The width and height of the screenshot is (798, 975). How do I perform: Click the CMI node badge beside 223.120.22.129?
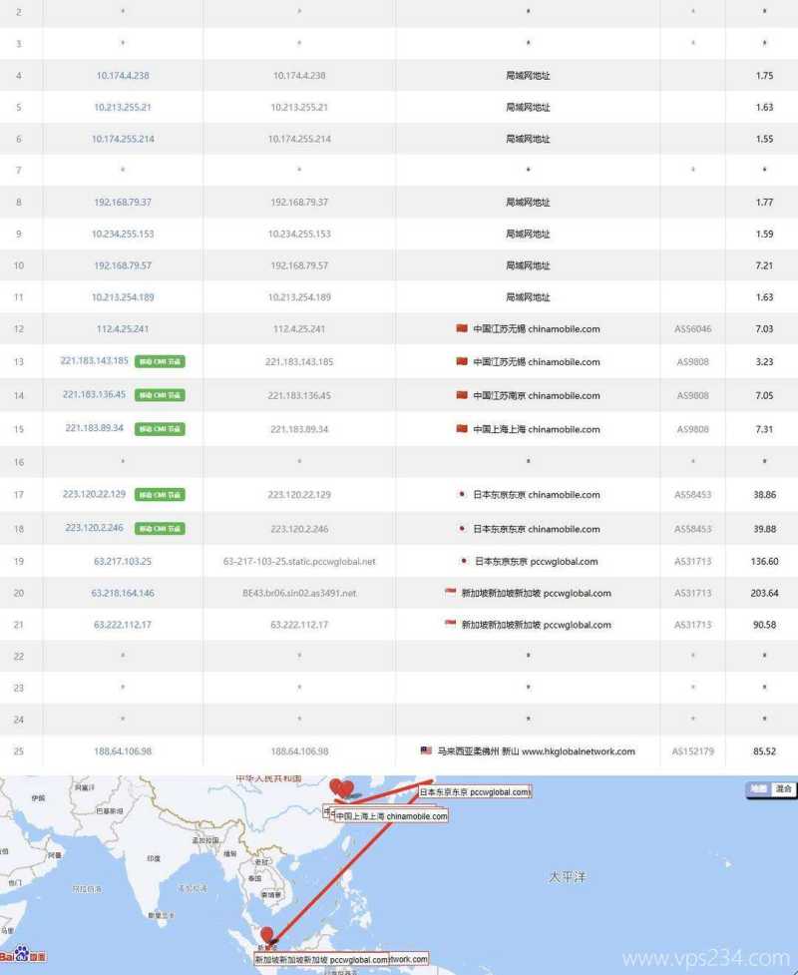tap(161, 494)
